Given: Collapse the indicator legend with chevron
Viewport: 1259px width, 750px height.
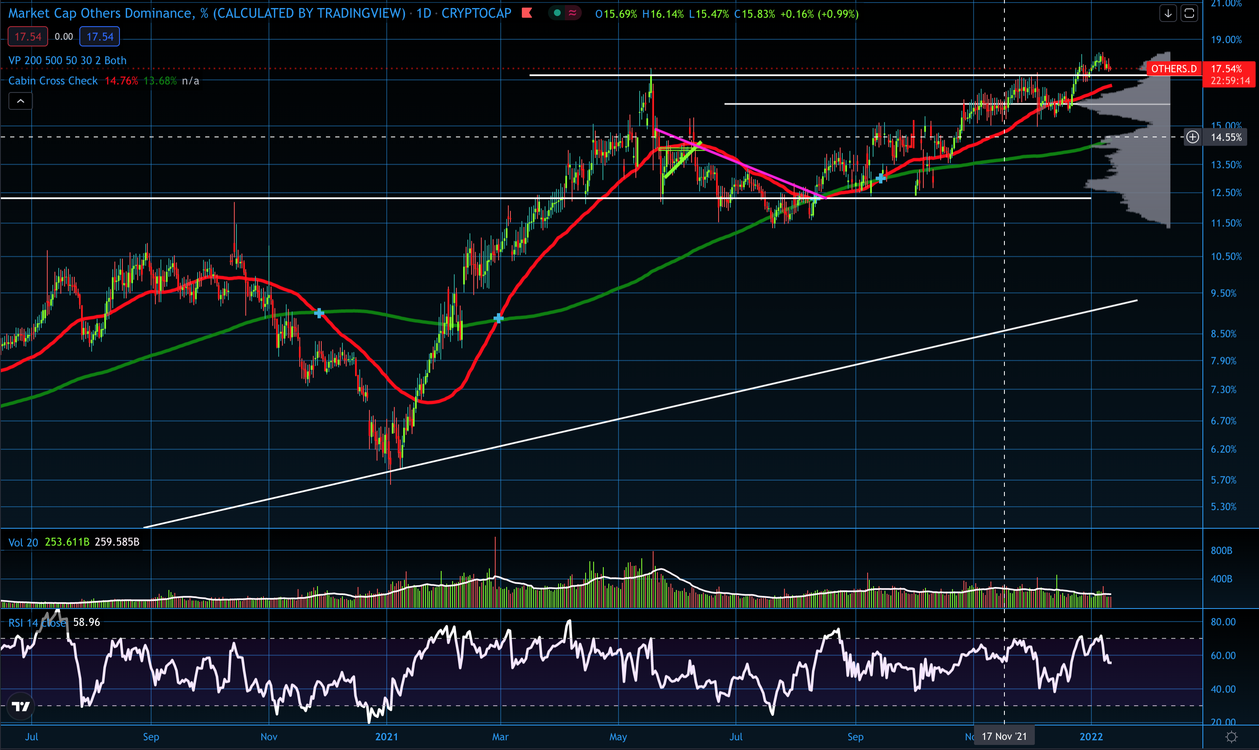Looking at the screenshot, I should point(21,101).
